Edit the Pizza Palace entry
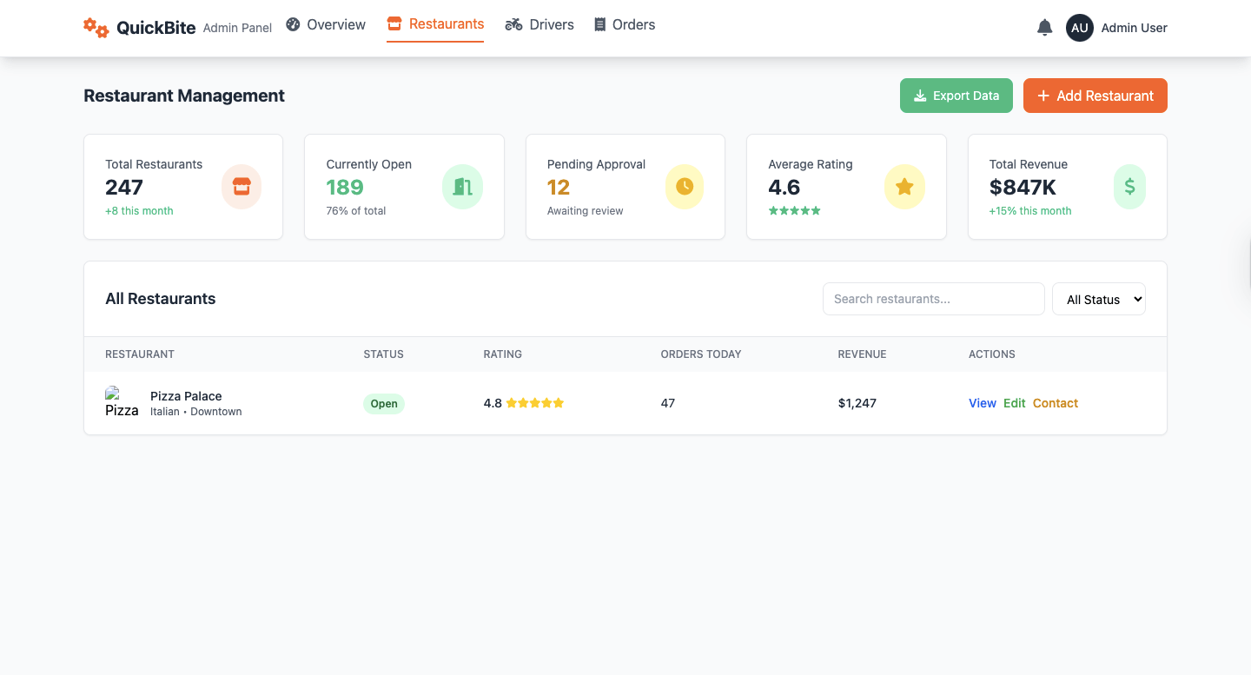 1014,403
